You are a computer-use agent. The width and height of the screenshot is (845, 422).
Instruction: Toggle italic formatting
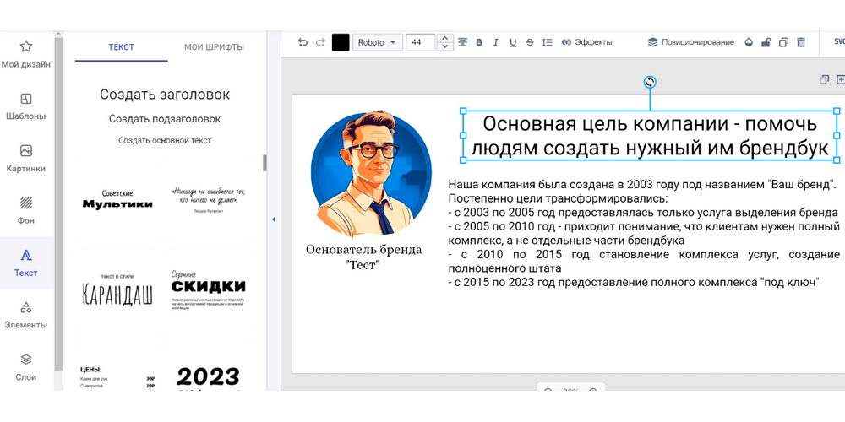pos(496,42)
